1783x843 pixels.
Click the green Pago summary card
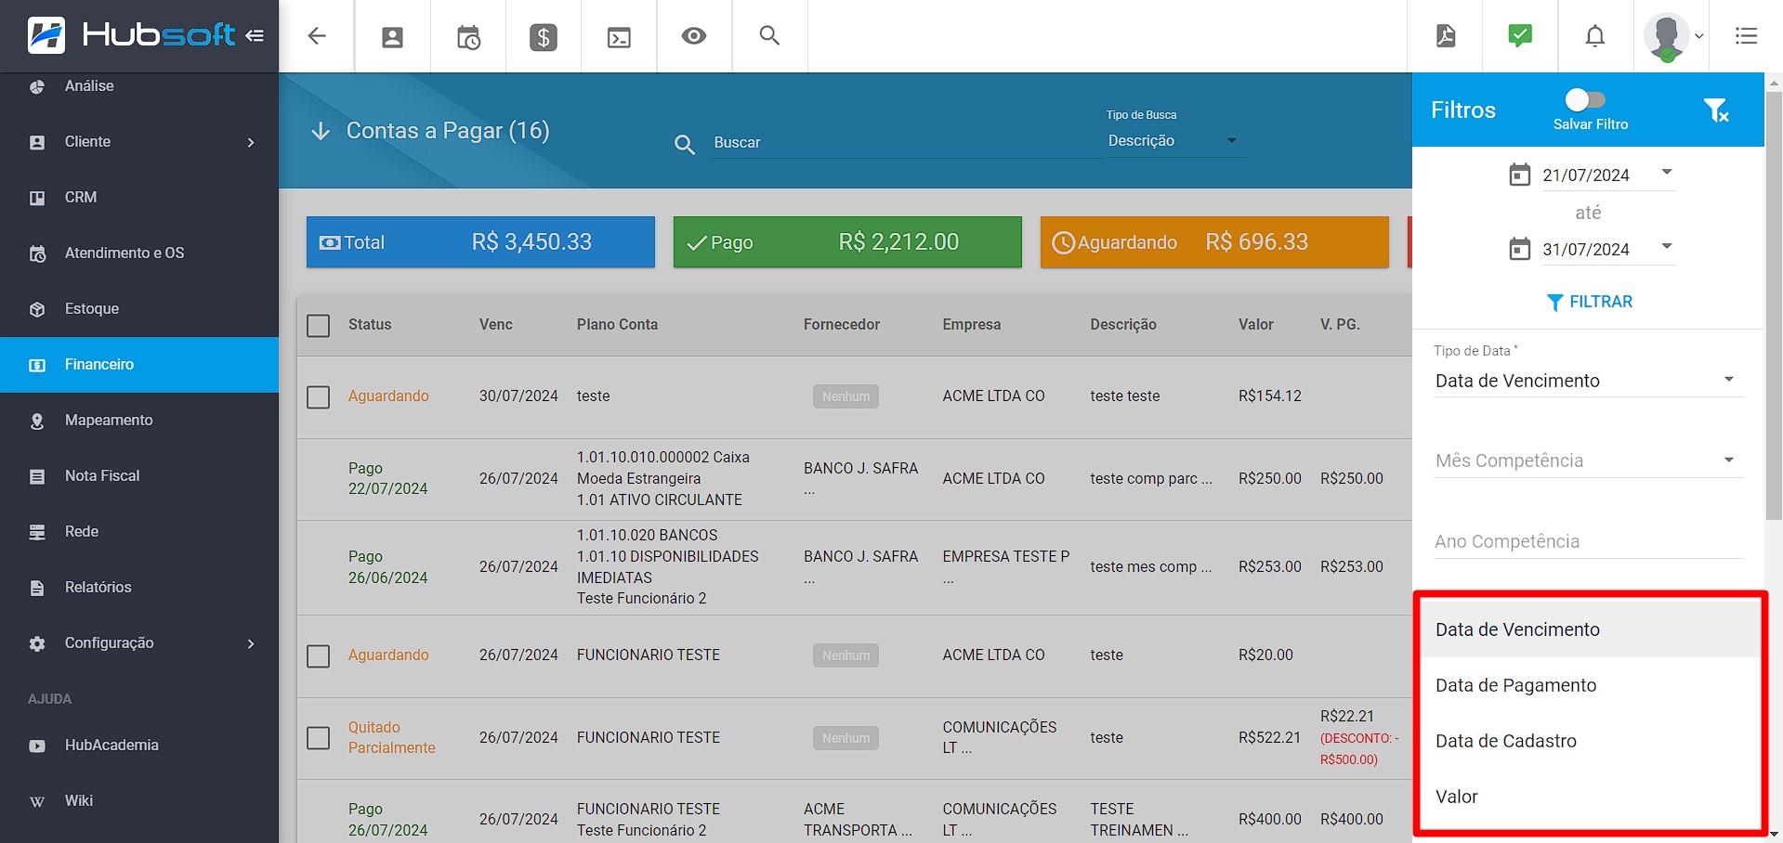pos(847,242)
